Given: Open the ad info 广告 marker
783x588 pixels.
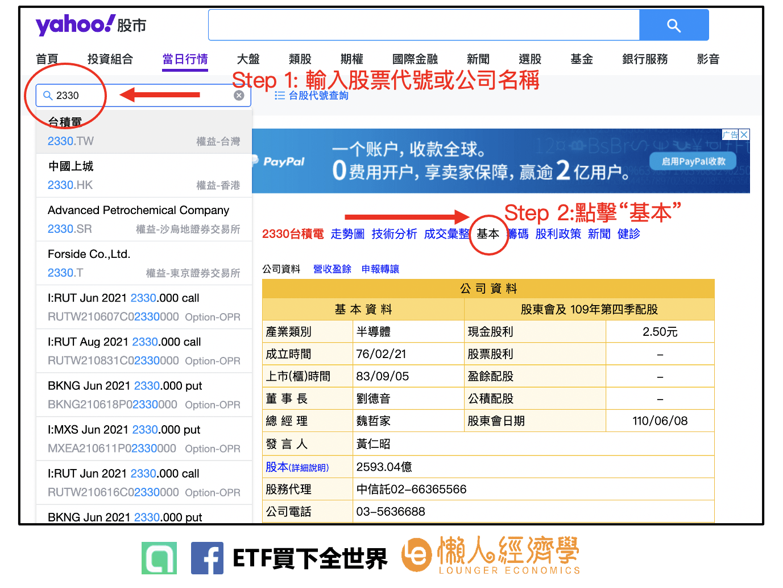Looking at the screenshot, I should [x=730, y=134].
